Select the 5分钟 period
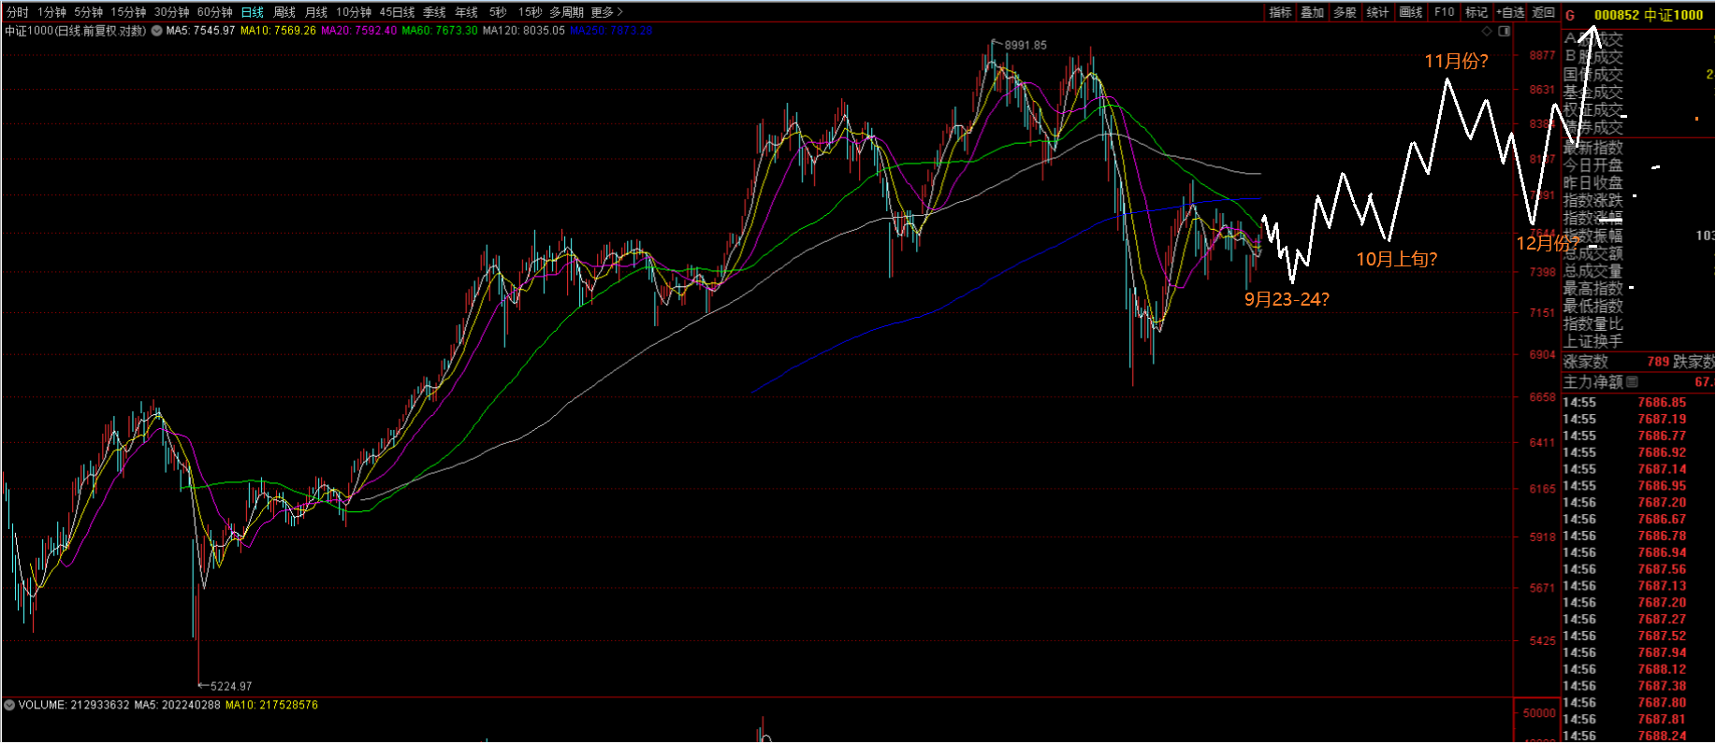 tap(89, 12)
